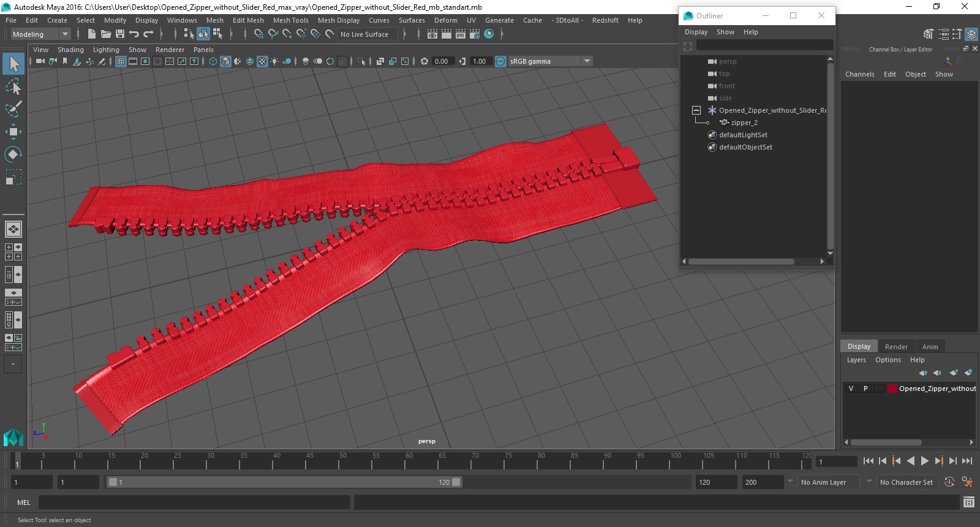This screenshot has width=980, height=527.
Task: Show the Tool Settings icon at top right
Action: 957,34
